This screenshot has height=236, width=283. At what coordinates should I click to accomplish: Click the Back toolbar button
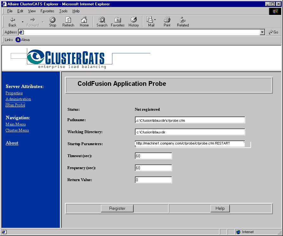(12, 22)
